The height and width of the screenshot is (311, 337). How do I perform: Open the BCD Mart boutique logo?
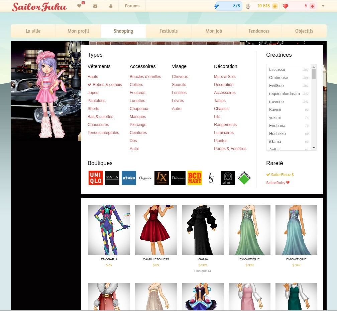coord(195,178)
